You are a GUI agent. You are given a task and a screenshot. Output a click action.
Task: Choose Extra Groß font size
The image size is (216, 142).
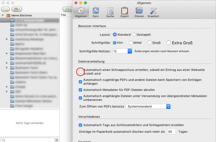(x=168, y=43)
